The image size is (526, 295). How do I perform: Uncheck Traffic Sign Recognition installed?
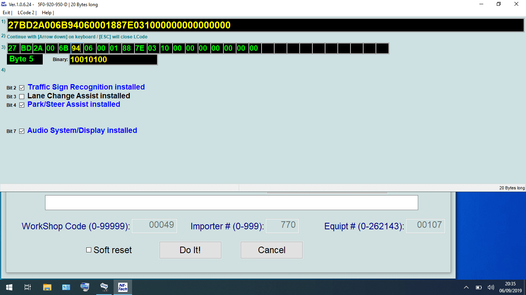[x=22, y=88]
